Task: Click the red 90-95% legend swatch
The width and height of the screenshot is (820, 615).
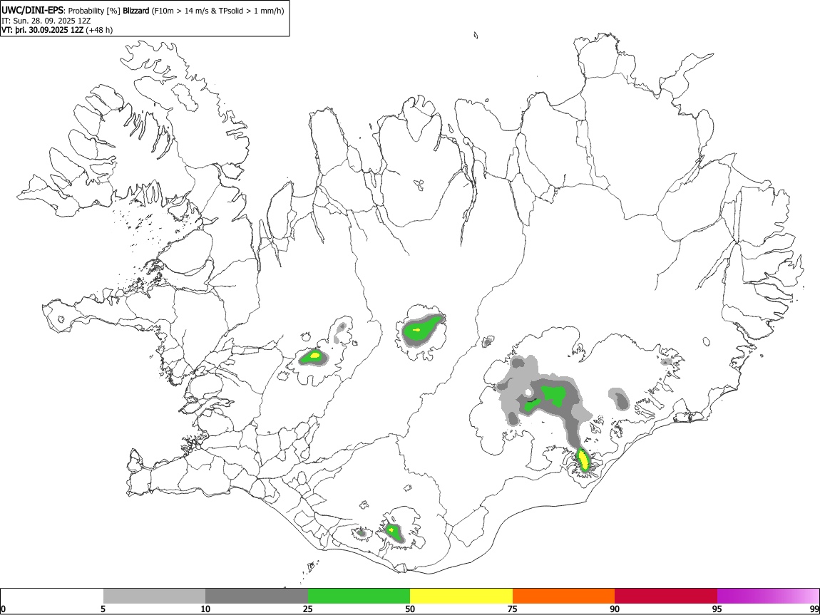Action: point(666,596)
